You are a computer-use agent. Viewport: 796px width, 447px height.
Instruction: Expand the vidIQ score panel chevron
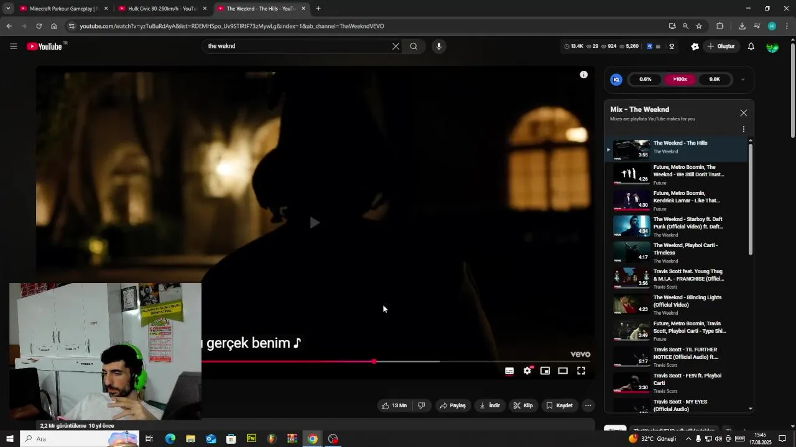pyautogui.click(x=743, y=79)
